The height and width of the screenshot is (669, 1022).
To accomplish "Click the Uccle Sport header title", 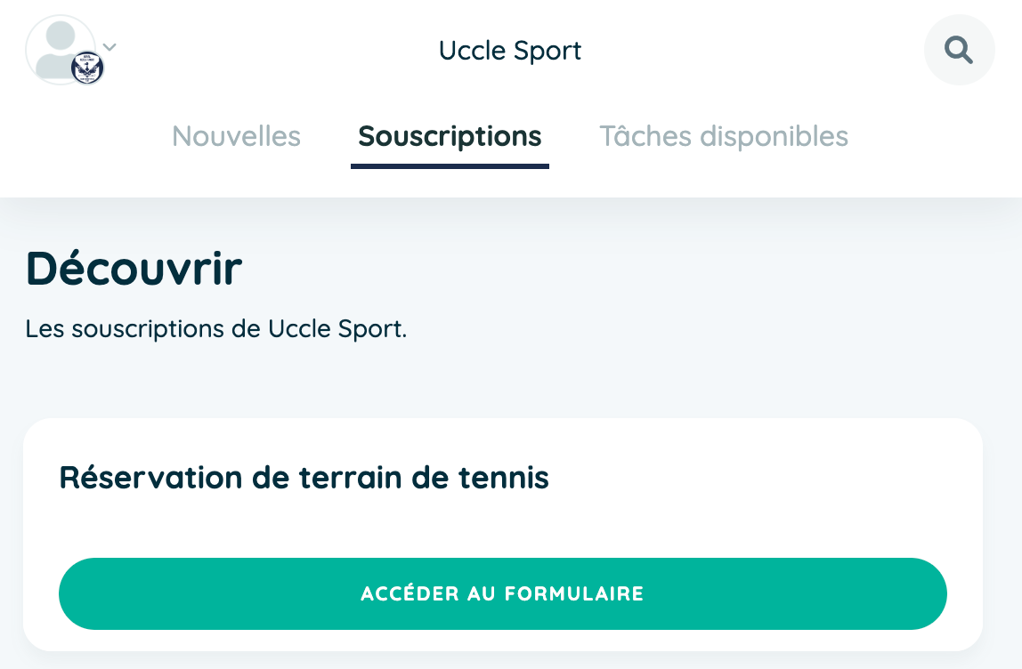I will click(510, 51).
